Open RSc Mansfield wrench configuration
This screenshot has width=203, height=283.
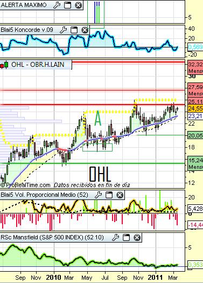tap(115, 237)
